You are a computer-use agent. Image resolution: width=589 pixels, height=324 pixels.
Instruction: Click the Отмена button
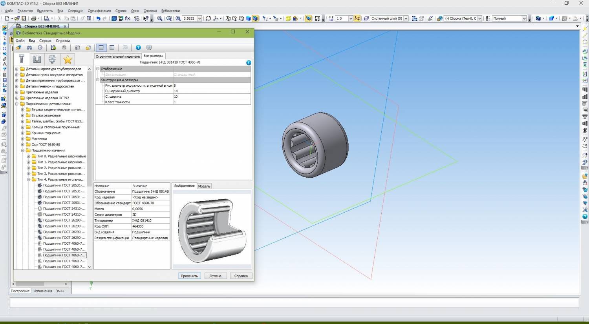pos(215,276)
